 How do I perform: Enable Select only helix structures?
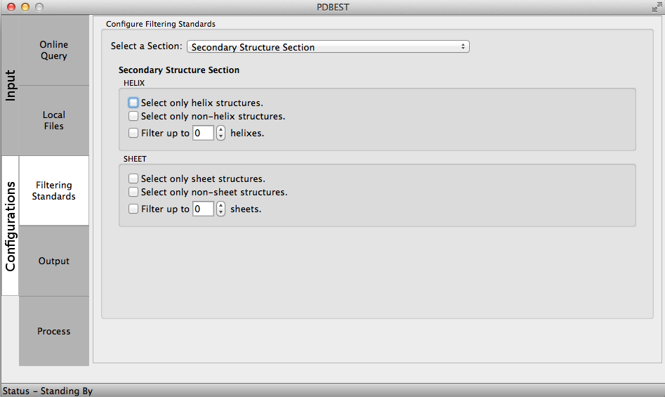[x=133, y=103]
